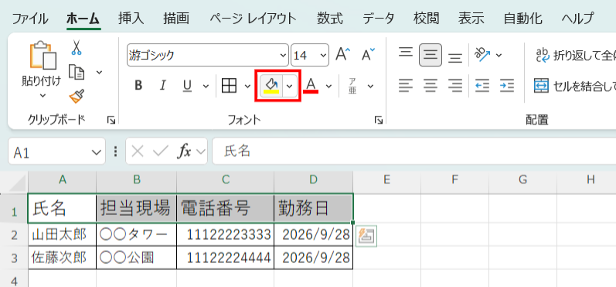Click the red Font Color A
The height and width of the screenshot is (287, 616).
click(311, 85)
